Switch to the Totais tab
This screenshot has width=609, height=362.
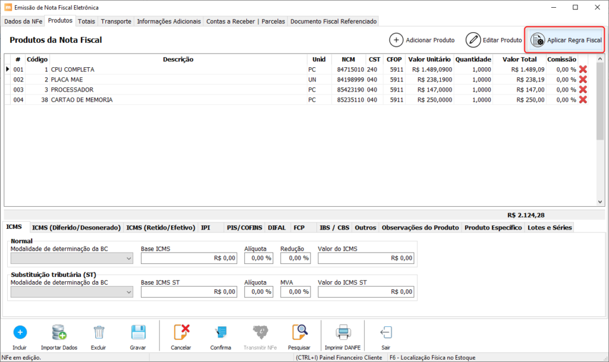coord(86,21)
